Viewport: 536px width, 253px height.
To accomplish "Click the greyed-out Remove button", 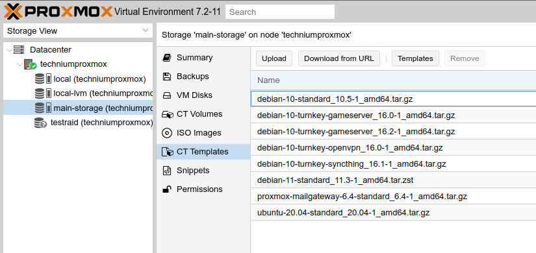I will click(465, 58).
